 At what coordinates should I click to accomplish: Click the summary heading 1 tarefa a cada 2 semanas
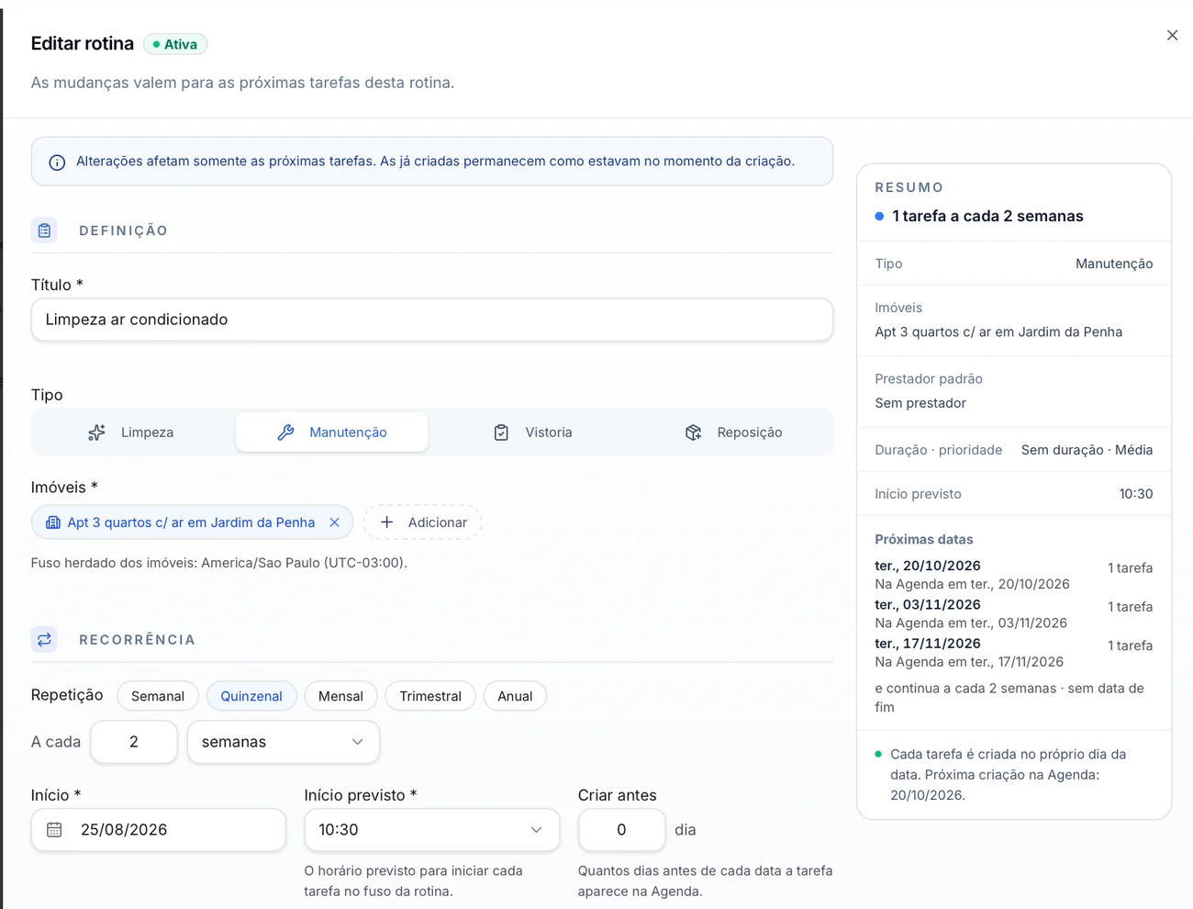coord(987,216)
